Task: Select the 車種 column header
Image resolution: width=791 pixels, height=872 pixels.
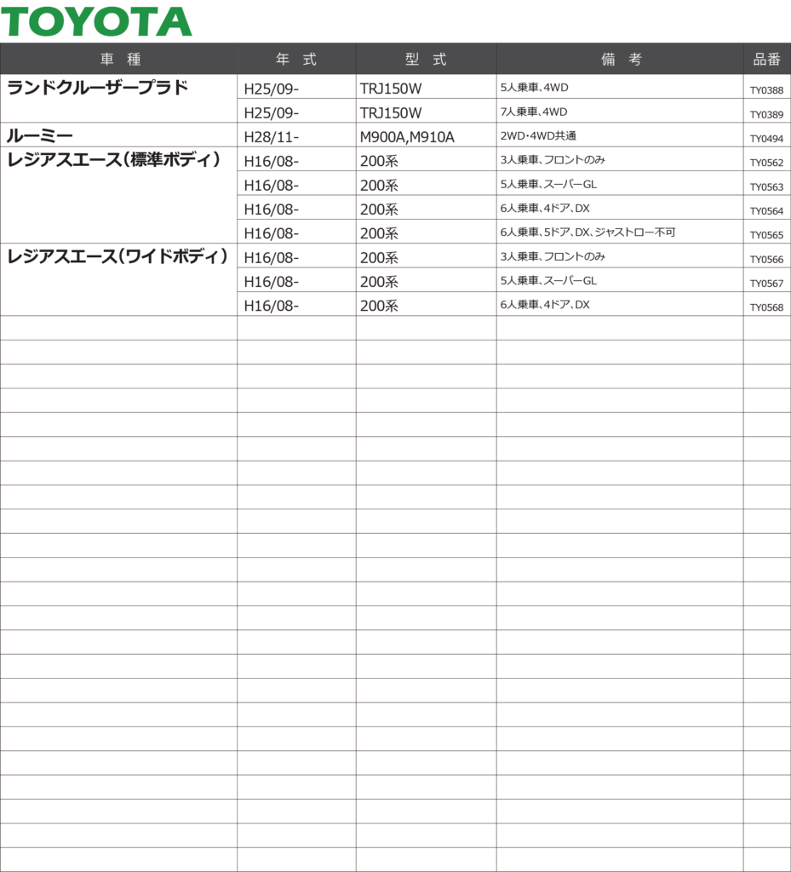Action: (x=119, y=59)
